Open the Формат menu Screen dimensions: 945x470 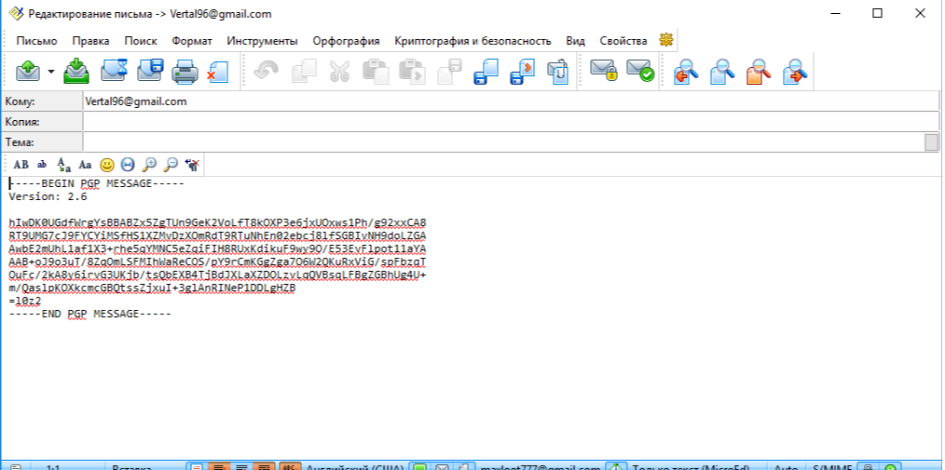(192, 41)
